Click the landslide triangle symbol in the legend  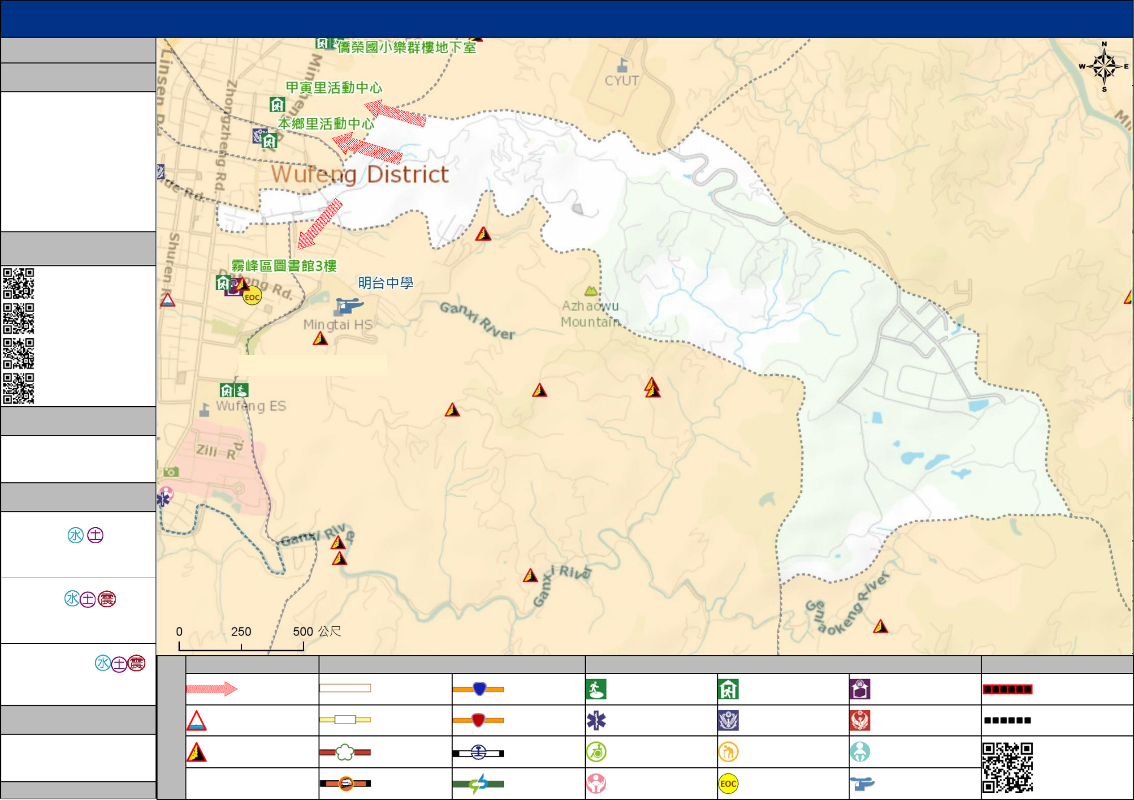(197, 752)
